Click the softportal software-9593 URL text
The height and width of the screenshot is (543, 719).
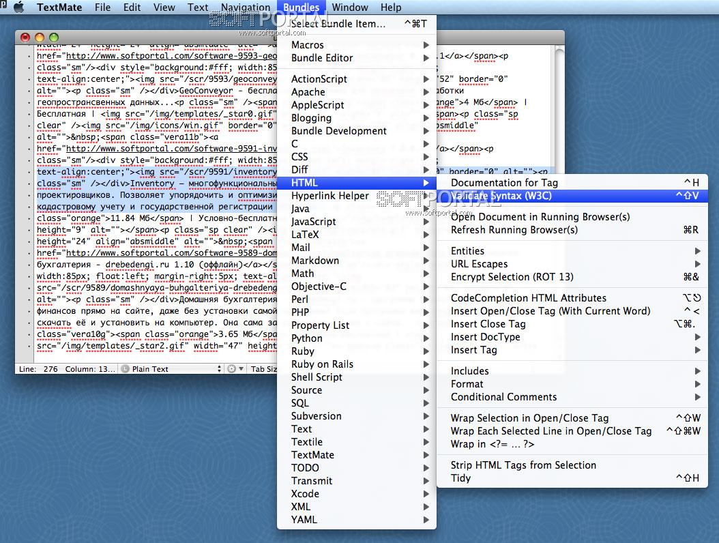[171, 56]
